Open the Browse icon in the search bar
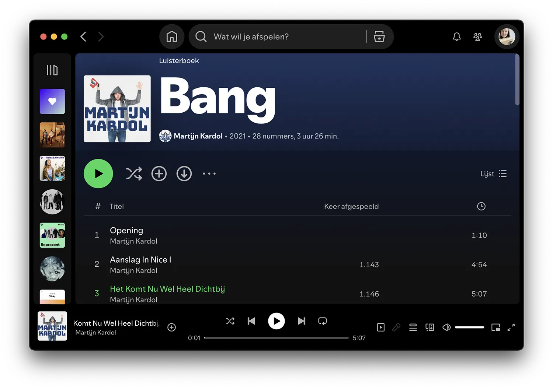 coord(379,36)
